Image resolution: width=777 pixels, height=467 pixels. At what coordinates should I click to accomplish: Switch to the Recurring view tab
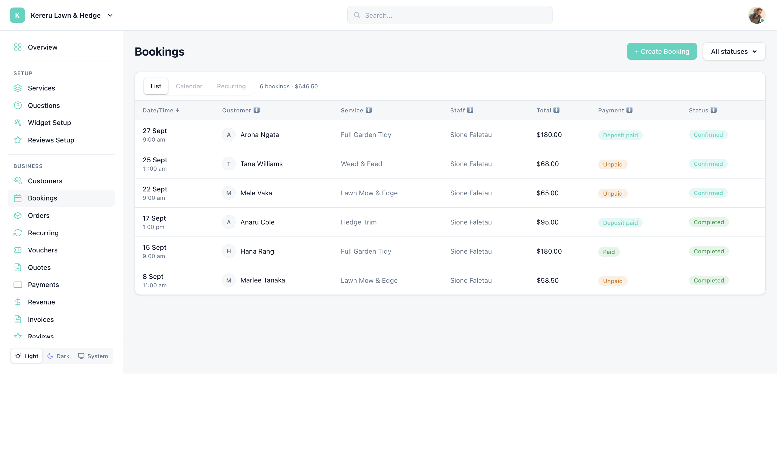coord(231,86)
